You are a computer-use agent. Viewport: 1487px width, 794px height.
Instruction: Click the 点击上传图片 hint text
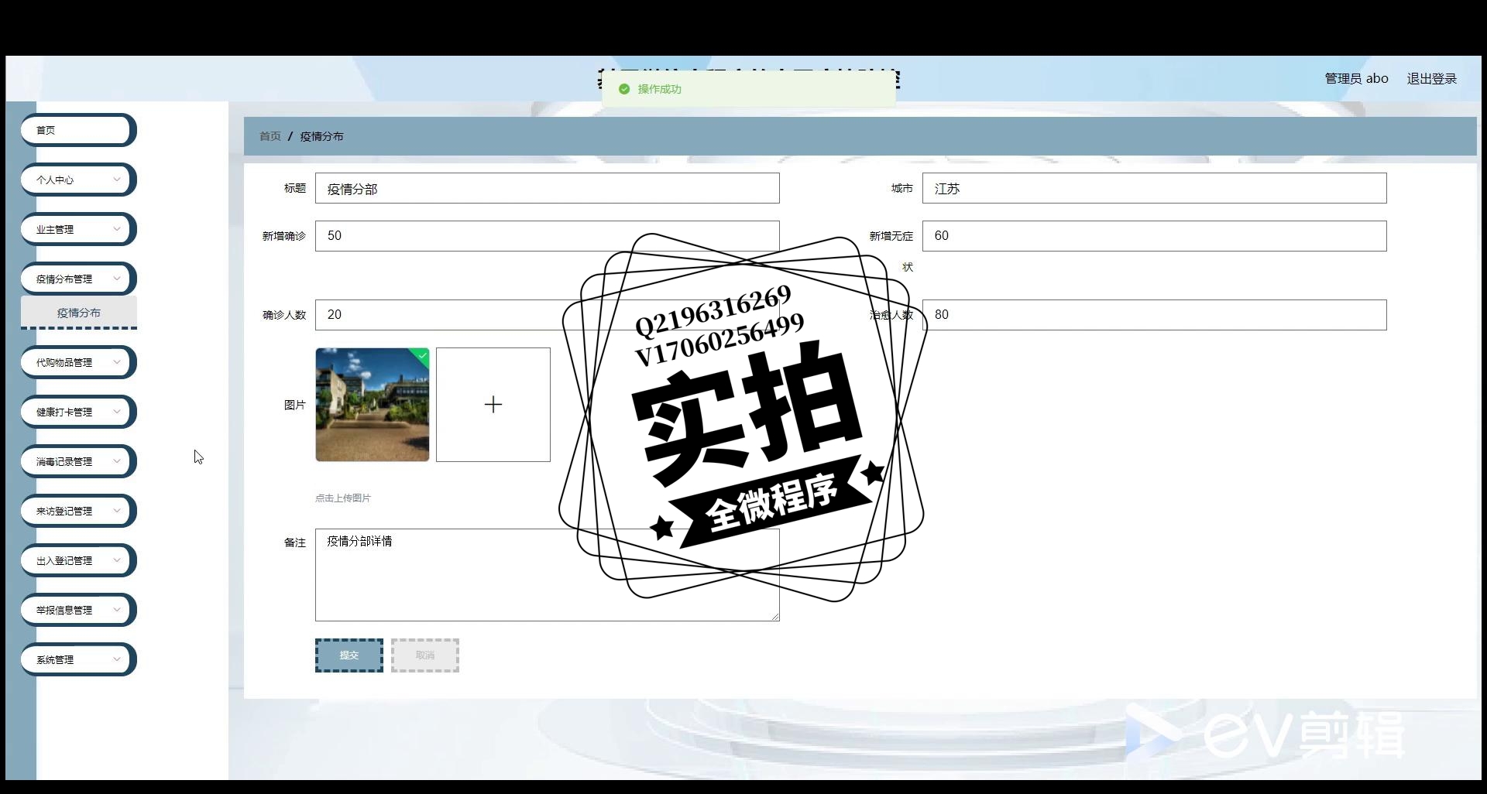click(x=342, y=498)
